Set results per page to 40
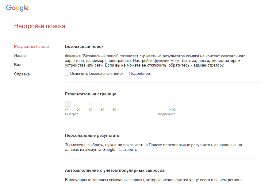 click(102, 104)
